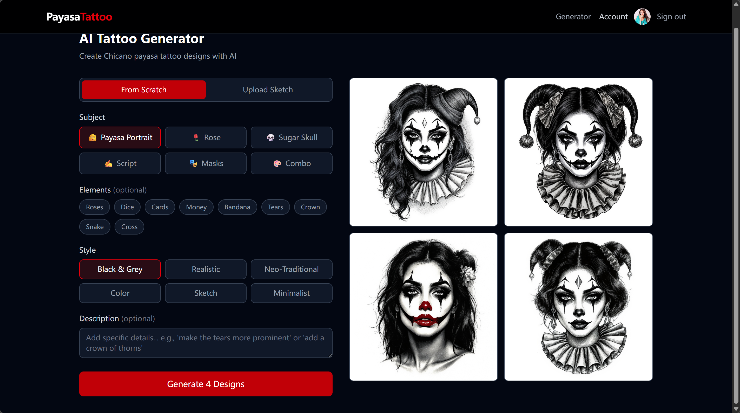Toggle the Roses element chip

point(94,207)
